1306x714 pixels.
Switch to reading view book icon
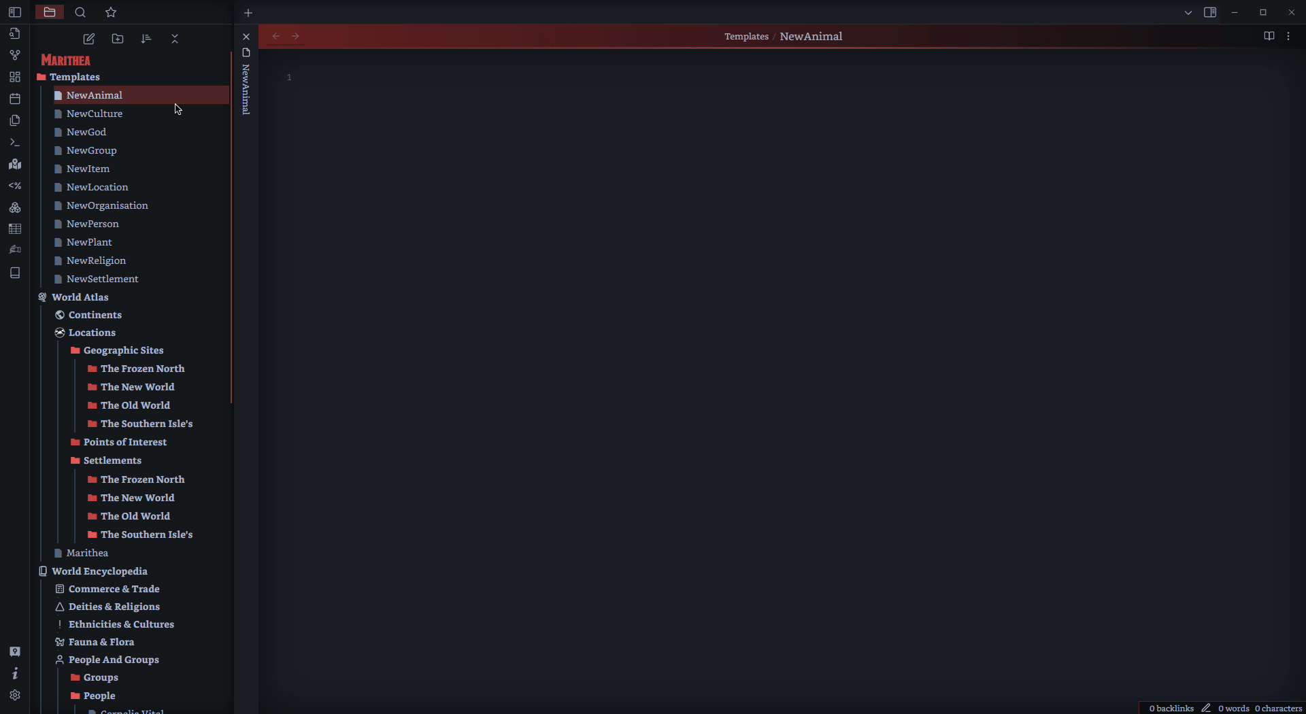pos(1269,36)
